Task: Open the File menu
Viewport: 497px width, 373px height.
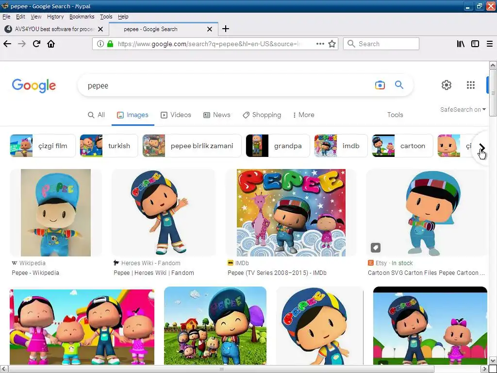Action: pos(6,17)
